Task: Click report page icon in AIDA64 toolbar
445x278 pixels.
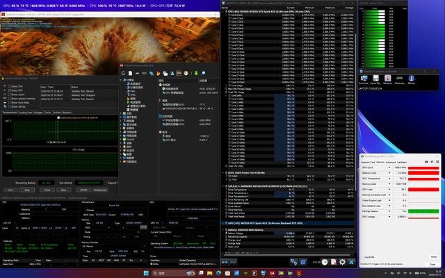Action: pyautogui.click(x=130, y=73)
